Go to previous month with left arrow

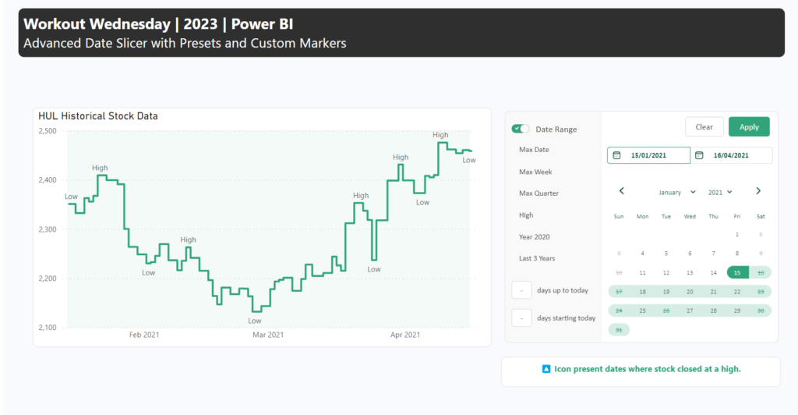tap(621, 191)
